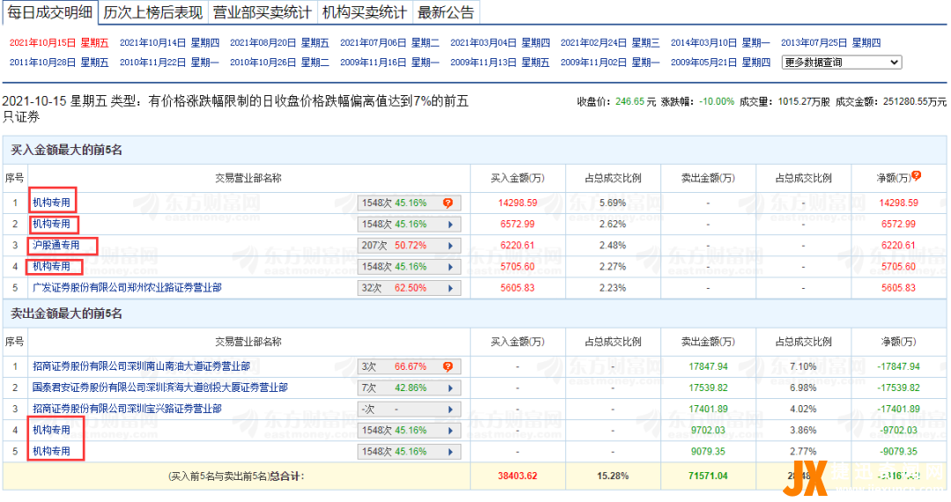Image resolution: width=951 pixels, height=502 pixels.
Task: Click sell amount 17847.94
Action: click(x=708, y=366)
